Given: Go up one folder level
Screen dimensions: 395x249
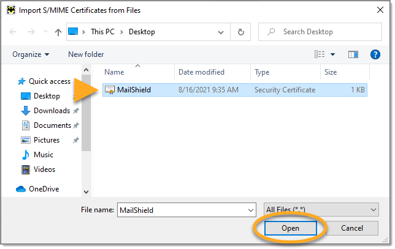Looking at the screenshot, I should coord(58,32).
